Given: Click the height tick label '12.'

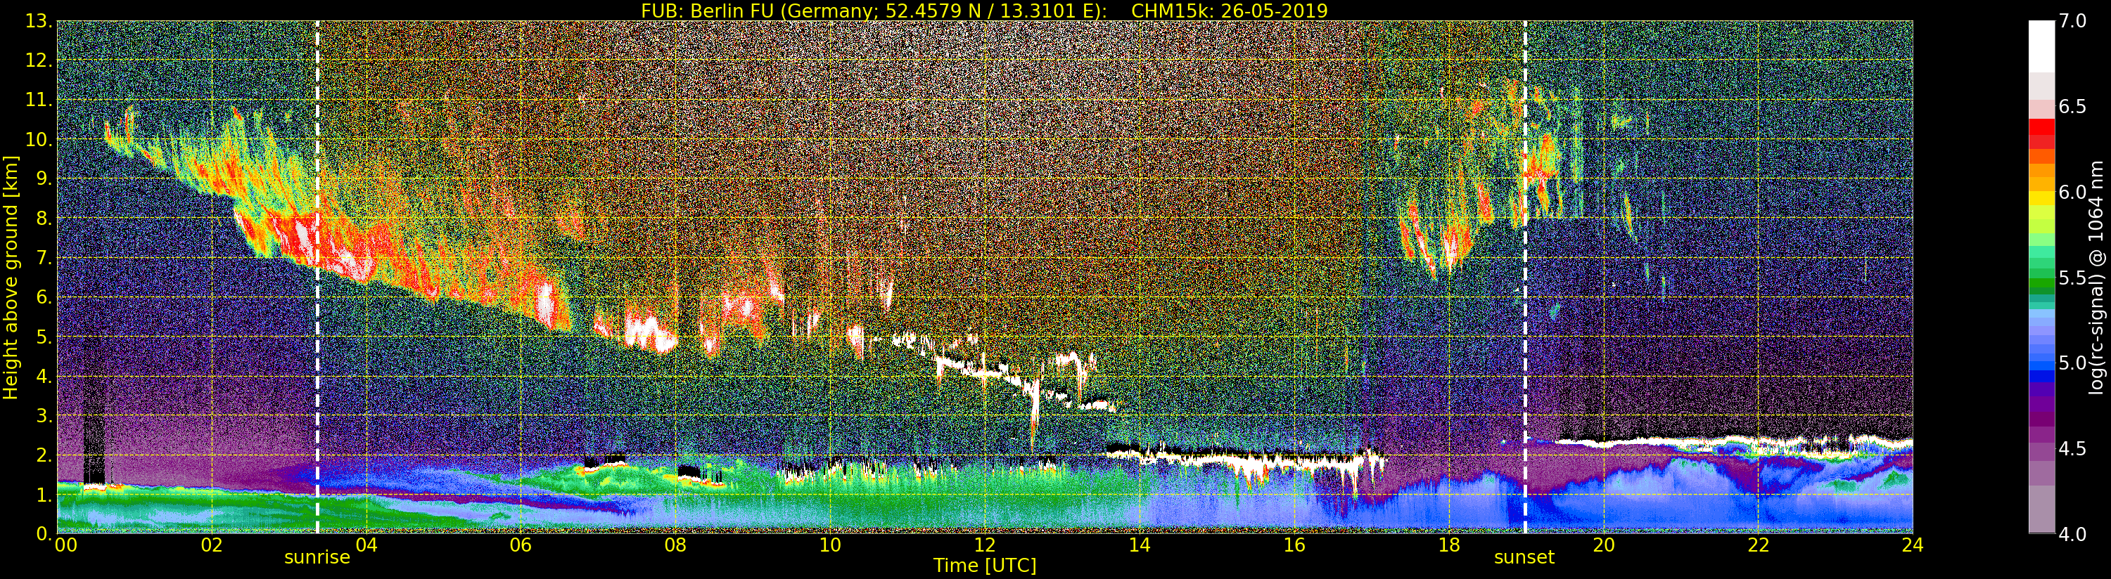Looking at the screenshot, I should pyautogui.click(x=39, y=60).
